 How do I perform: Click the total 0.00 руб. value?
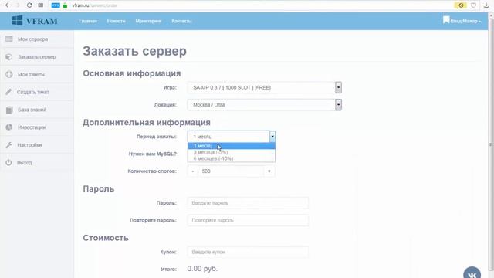coord(202,269)
